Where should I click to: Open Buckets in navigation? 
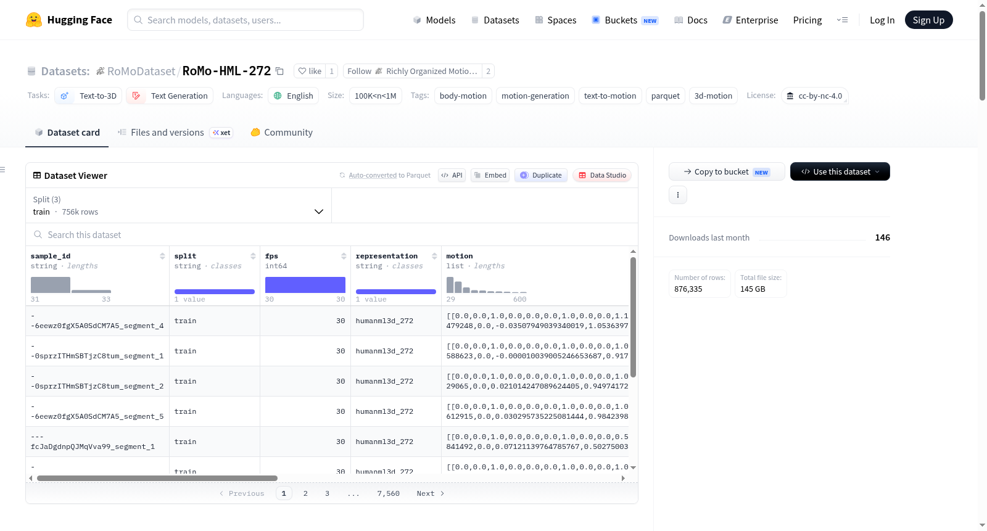pyautogui.click(x=625, y=20)
